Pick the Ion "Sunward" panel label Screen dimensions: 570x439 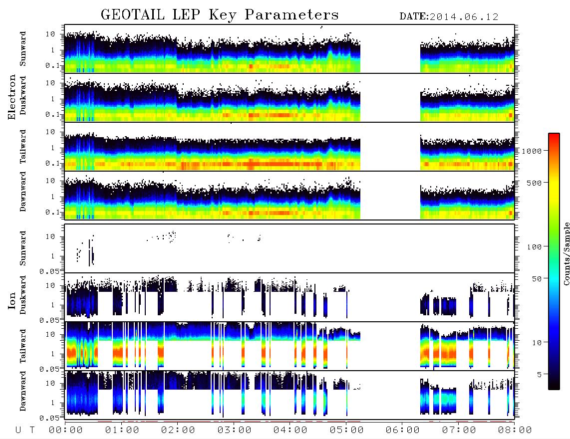[x=23, y=248]
